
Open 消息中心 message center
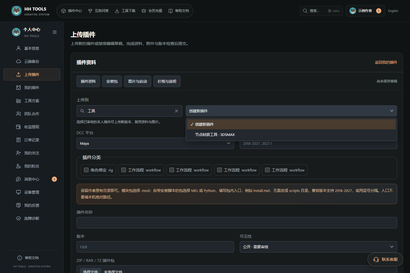32,179
